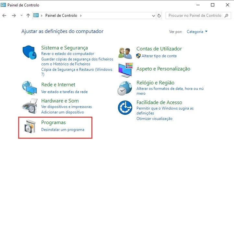Expand the address bar history dropdown
Screen dimensions: 234x225
pos(153,16)
